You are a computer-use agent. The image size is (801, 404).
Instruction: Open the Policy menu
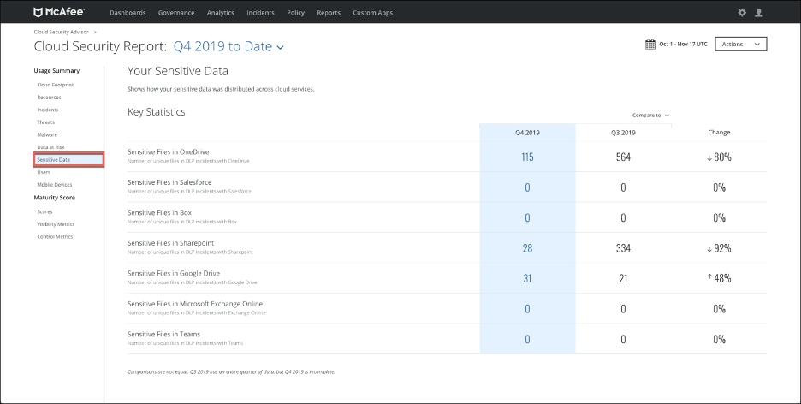[x=296, y=13]
